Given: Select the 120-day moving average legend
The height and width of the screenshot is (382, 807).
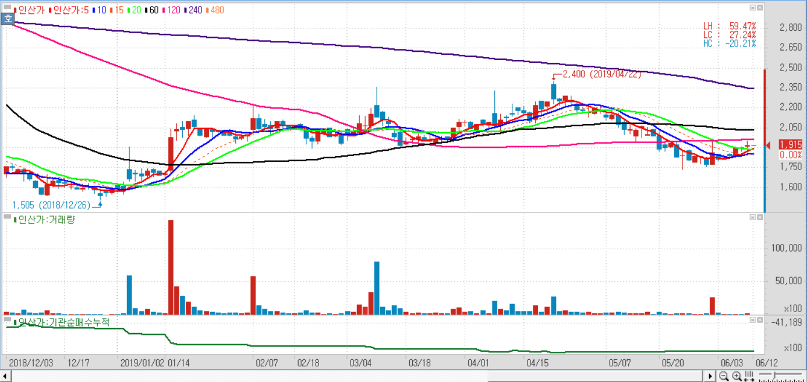Looking at the screenshot, I should click(x=171, y=10).
